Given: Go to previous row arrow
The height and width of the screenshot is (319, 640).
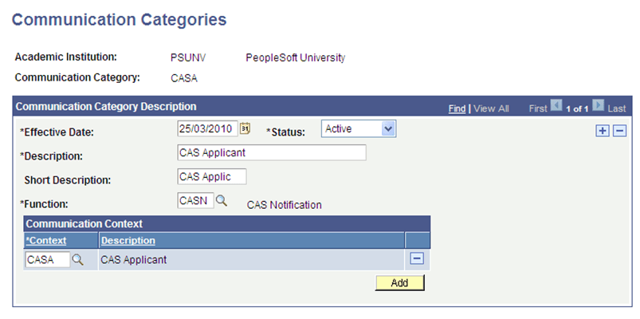Looking at the screenshot, I should click(x=557, y=106).
